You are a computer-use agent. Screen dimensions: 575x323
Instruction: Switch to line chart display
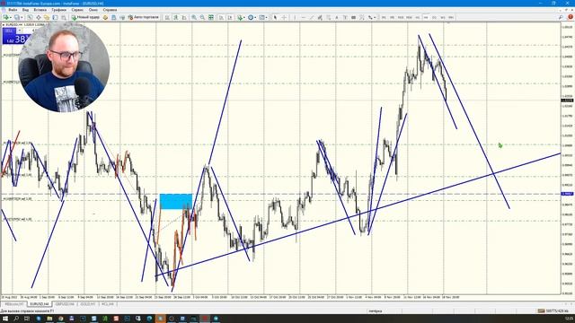[x=184, y=17]
